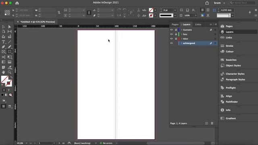The width and height of the screenshot is (258, 145).
Task: Select the Direct Selection tool
Action: coord(10,27)
